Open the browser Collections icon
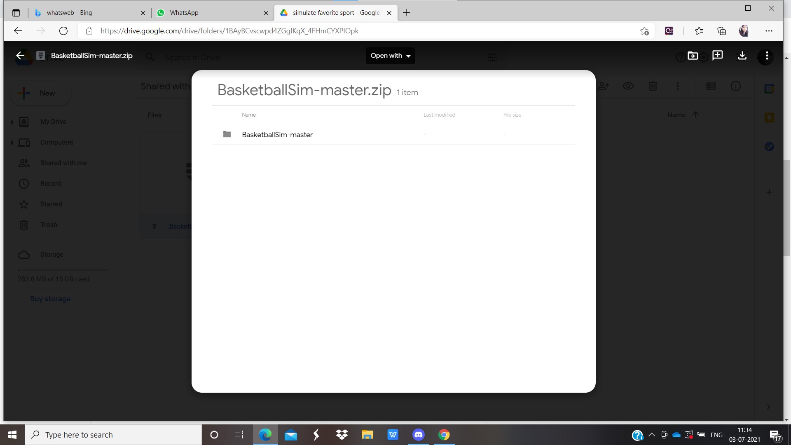The image size is (791, 445). click(721, 31)
